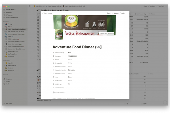The height and width of the screenshot is (114, 170).
Task: Click the Related to Wearing relation icon
Action: click(54, 74)
